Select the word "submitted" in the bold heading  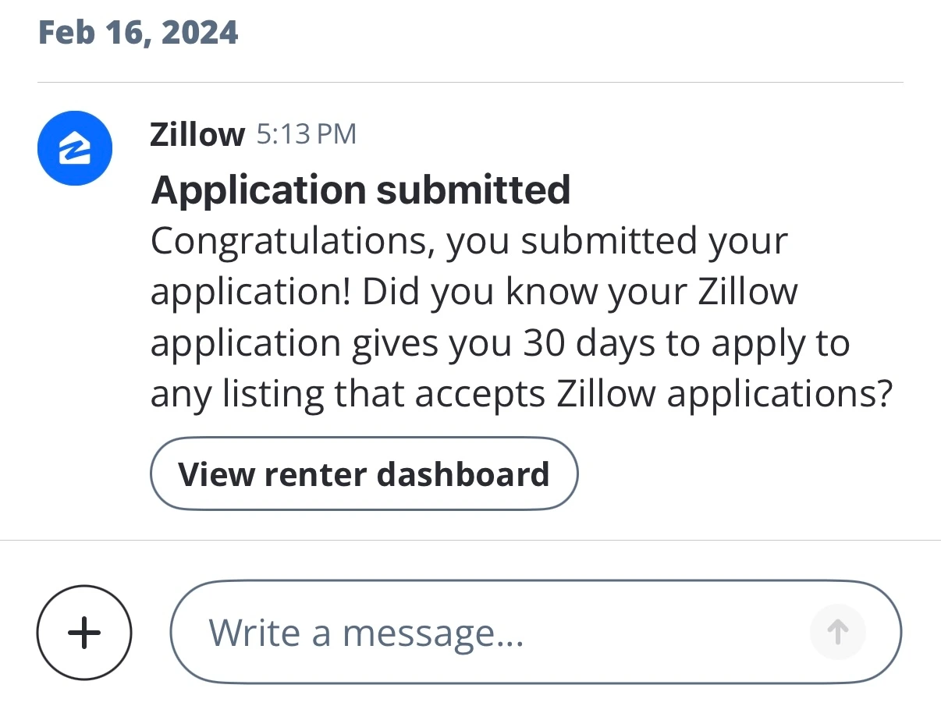(473, 190)
